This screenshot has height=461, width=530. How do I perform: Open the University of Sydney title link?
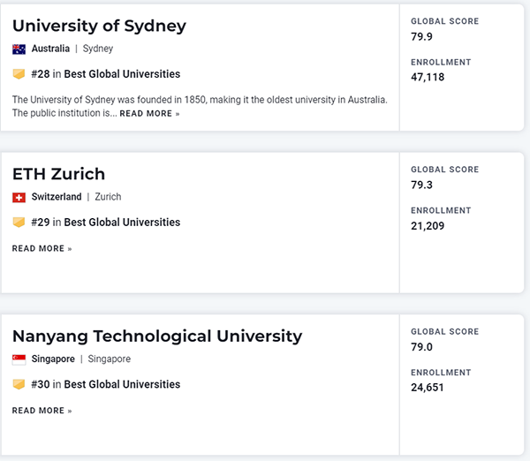pos(99,26)
